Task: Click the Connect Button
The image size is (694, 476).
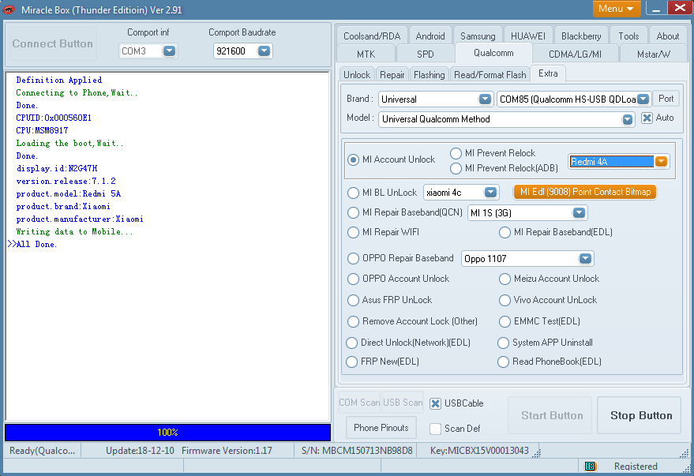Action: (53, 43)
